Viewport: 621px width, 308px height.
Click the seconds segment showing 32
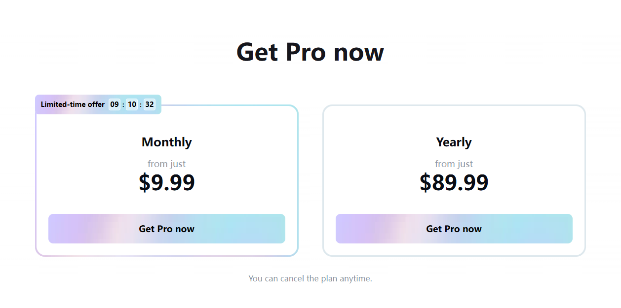[x=150, y=104]
